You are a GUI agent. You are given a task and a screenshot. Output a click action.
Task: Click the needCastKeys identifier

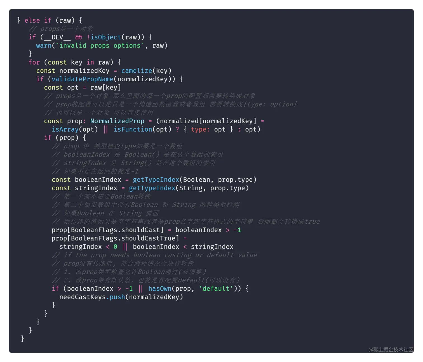(x=83, y=297)
